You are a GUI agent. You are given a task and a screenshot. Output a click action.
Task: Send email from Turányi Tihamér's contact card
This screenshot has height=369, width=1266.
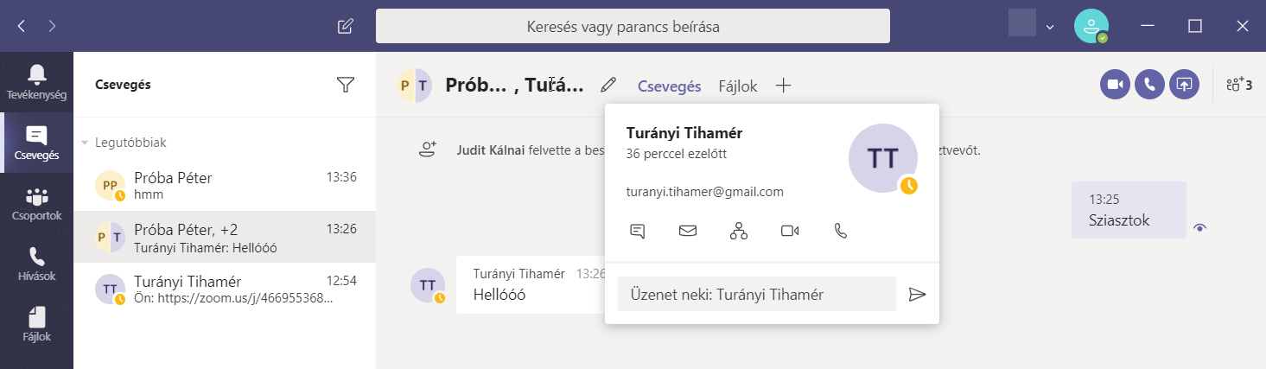click(x=688, y=231)
